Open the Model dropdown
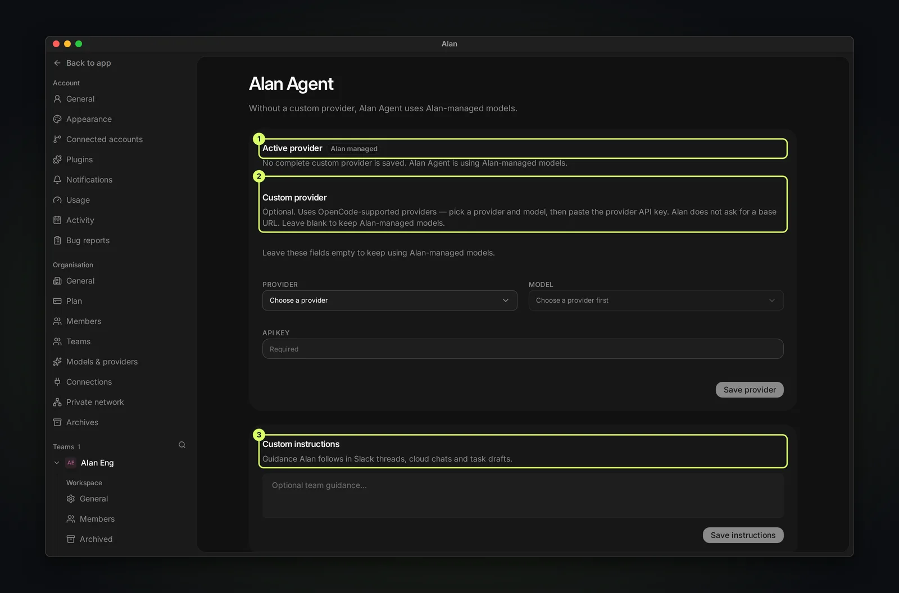The height and width of the screenshot is (593, 899). 656,300
